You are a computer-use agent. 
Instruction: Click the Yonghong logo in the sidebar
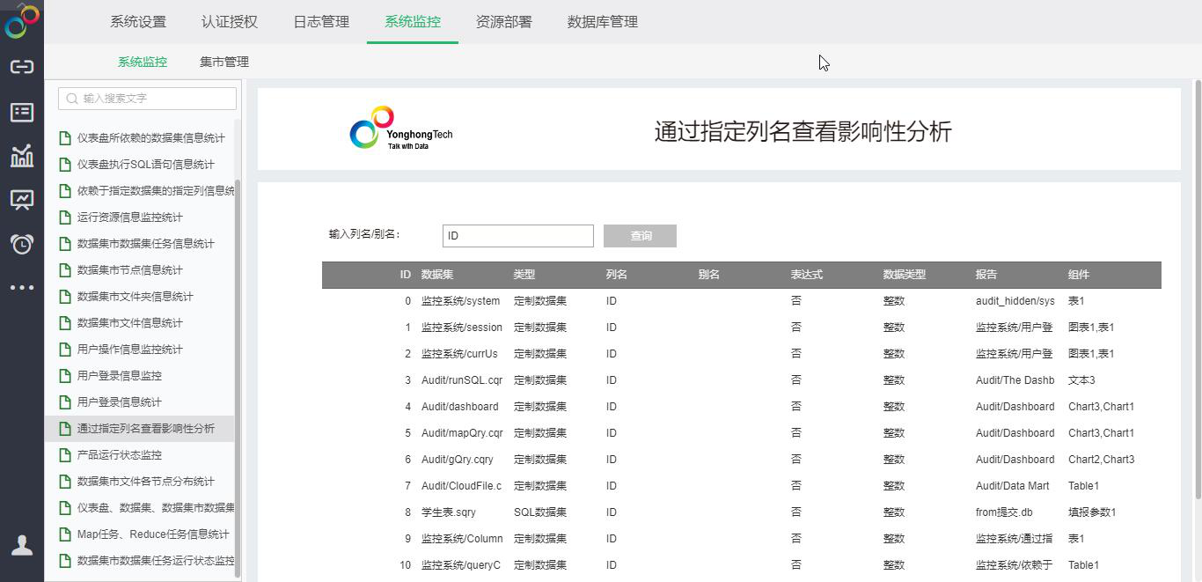[22, 21]
